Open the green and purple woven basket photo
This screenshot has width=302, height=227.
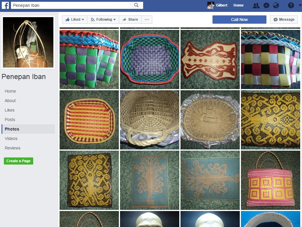[89, 59]
